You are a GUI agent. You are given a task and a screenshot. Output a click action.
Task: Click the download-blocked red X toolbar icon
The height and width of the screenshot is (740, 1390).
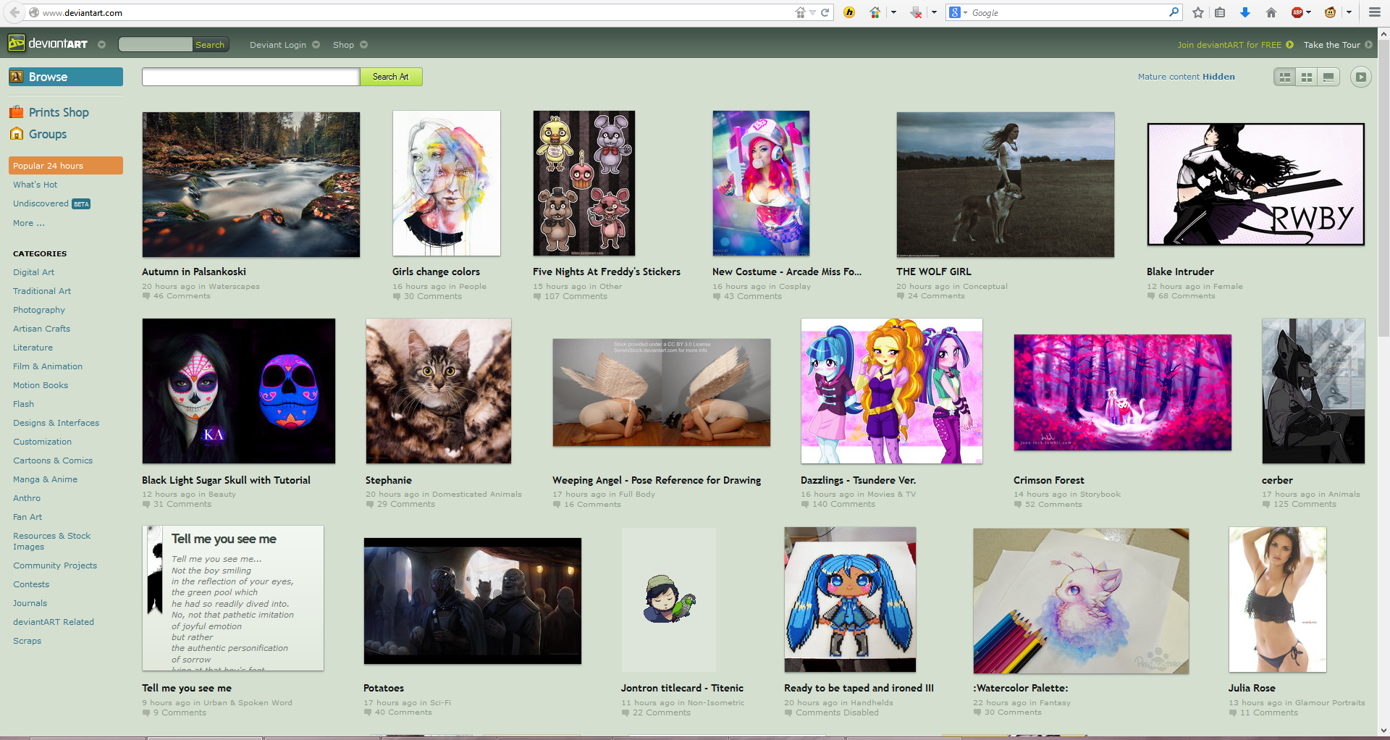tap(916, 12)
